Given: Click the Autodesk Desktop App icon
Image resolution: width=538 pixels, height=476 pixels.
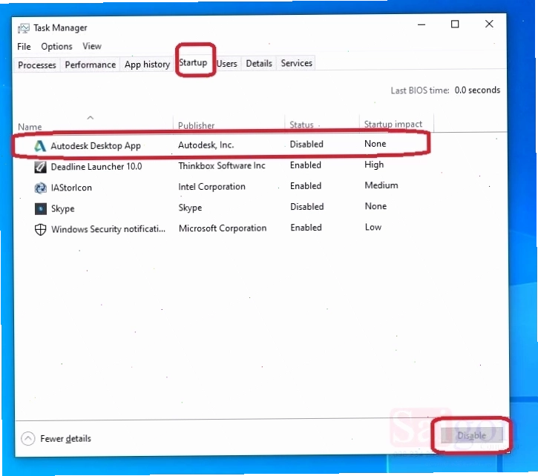Looking at the screenshot, I should (x=40, y=146).
